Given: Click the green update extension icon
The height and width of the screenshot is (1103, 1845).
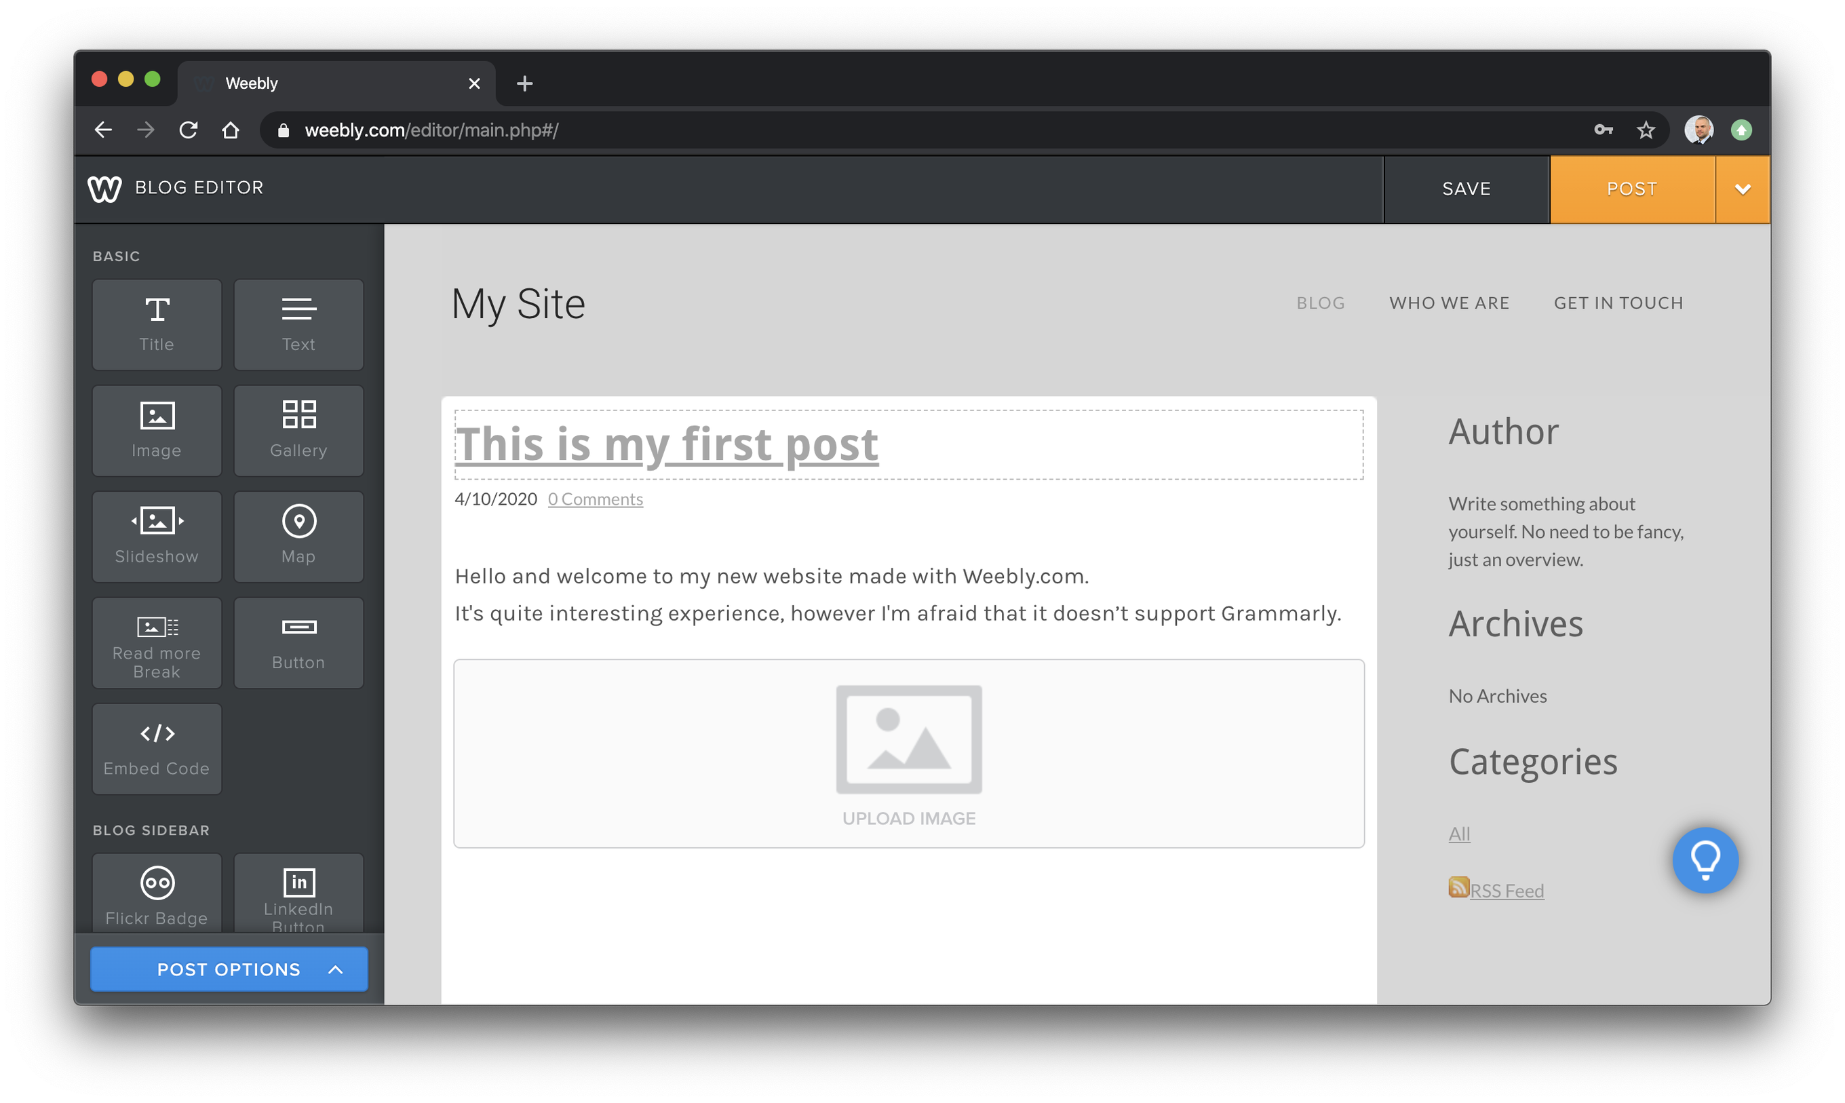Looking at the screenshot, I should (1741, 130).
